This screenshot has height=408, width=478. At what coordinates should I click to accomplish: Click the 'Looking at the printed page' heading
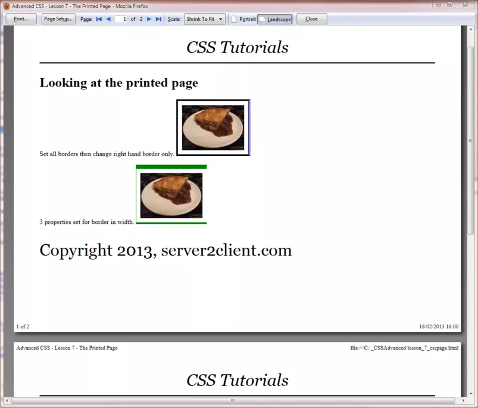(119, 83)
